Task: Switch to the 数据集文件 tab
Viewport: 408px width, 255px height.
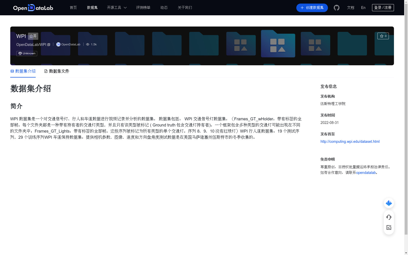Action: point(57,71)
